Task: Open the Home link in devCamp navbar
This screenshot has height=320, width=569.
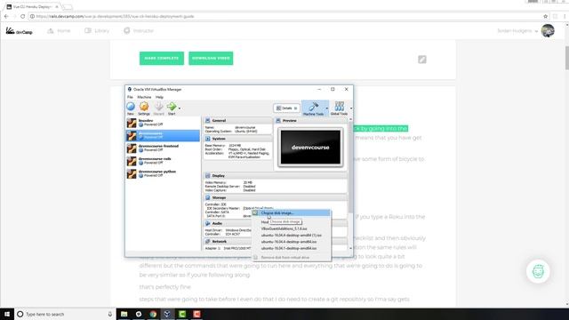Action: (59, 31)
